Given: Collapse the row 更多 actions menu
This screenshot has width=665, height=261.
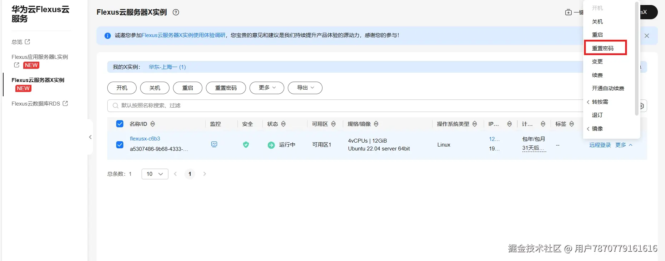Looking at the screenshot, I should (x=624, y=145).
